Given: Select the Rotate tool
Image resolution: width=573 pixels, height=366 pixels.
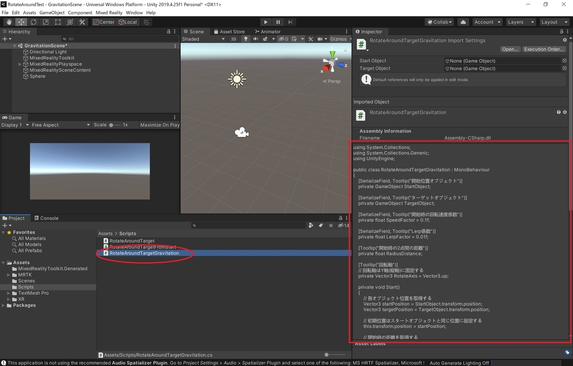Looking at the screenshot, I should pyautogui.click(x=33, y=22).
